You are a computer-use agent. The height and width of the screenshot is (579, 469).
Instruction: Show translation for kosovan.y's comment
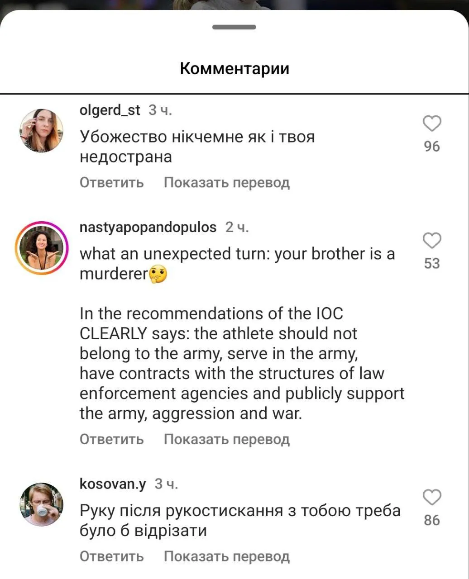click(x=226, y=556)
